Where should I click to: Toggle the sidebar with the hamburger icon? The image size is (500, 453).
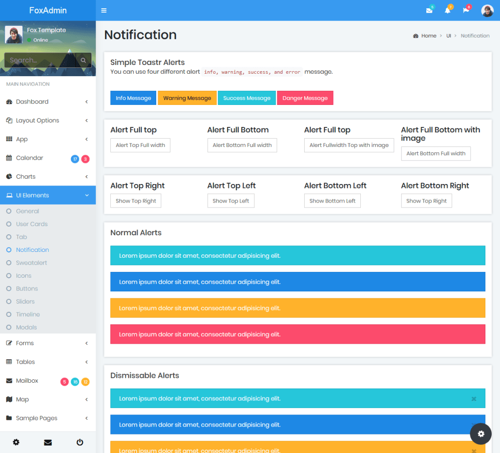(104, 10)
